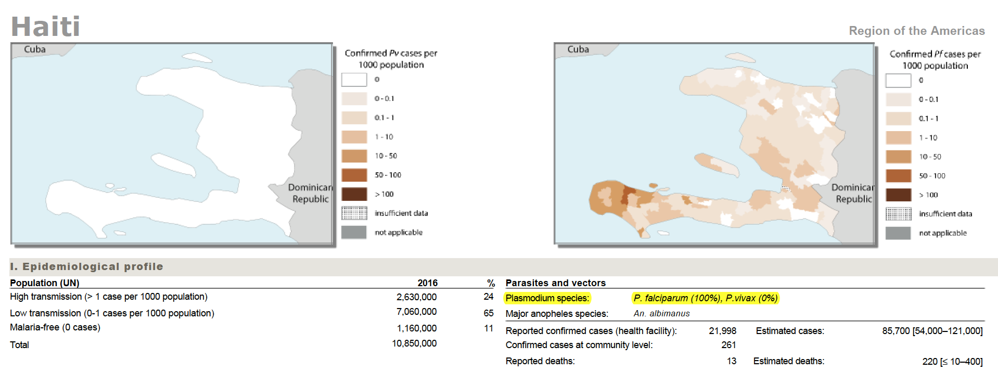Click the 'Parasites and vectors' heading
998x371 pixels.
tap(555, 283)
